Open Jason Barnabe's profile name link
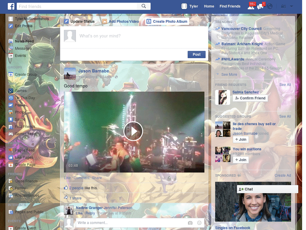The image size is (306, 230). 94,71
